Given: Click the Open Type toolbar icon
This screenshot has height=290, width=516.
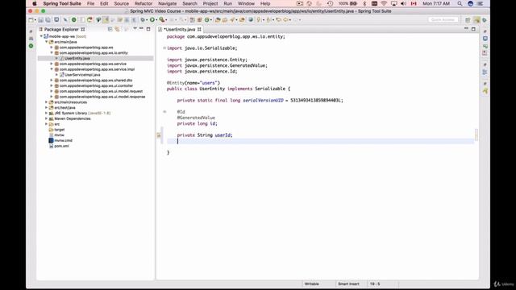Looking at the screenshot, I should [x=218, y=20].
